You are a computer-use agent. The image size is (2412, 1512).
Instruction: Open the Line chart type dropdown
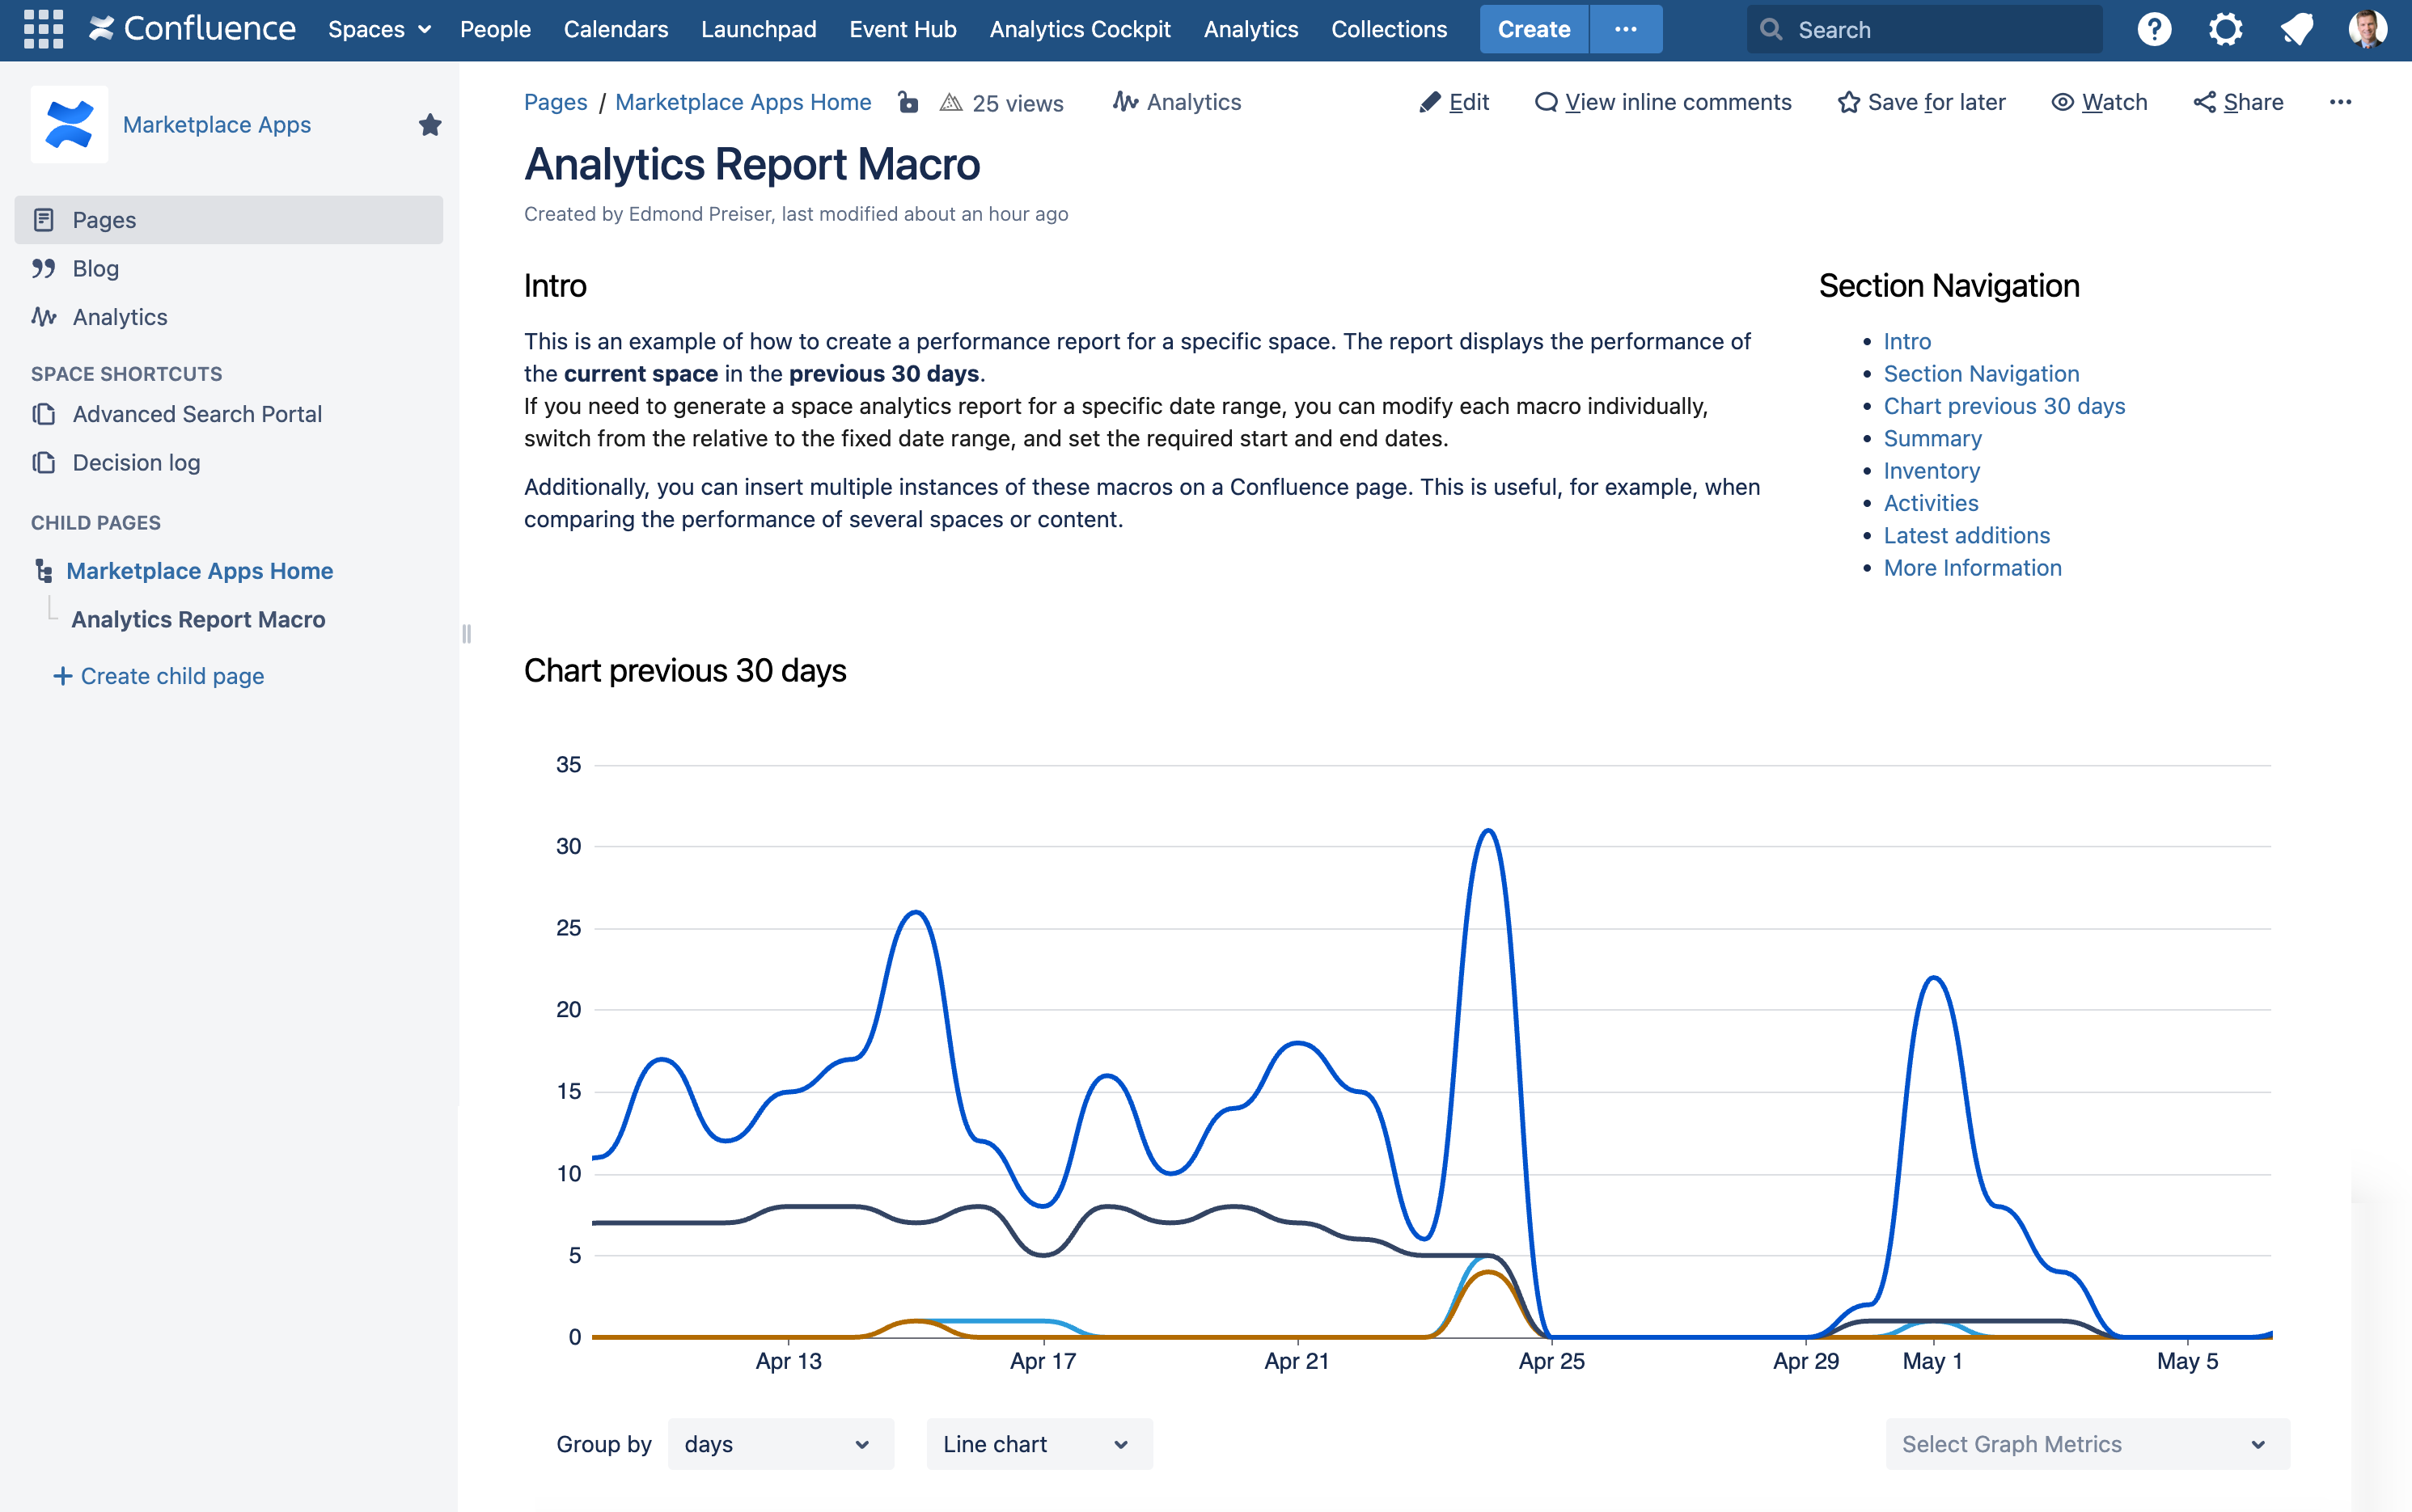(x=1039, y=1443)
